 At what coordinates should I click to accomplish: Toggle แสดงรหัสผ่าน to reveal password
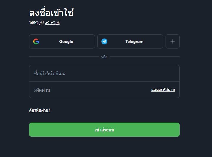(163, 90)
